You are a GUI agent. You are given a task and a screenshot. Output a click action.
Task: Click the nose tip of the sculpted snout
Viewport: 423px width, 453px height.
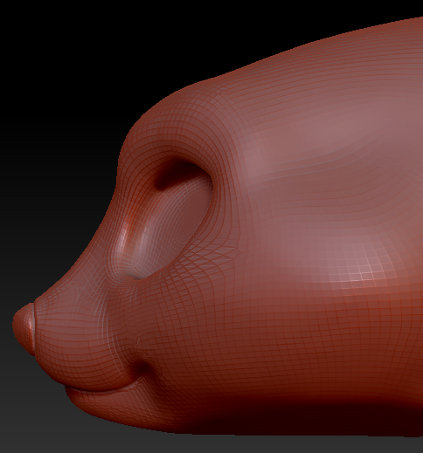tap(24, 328)
